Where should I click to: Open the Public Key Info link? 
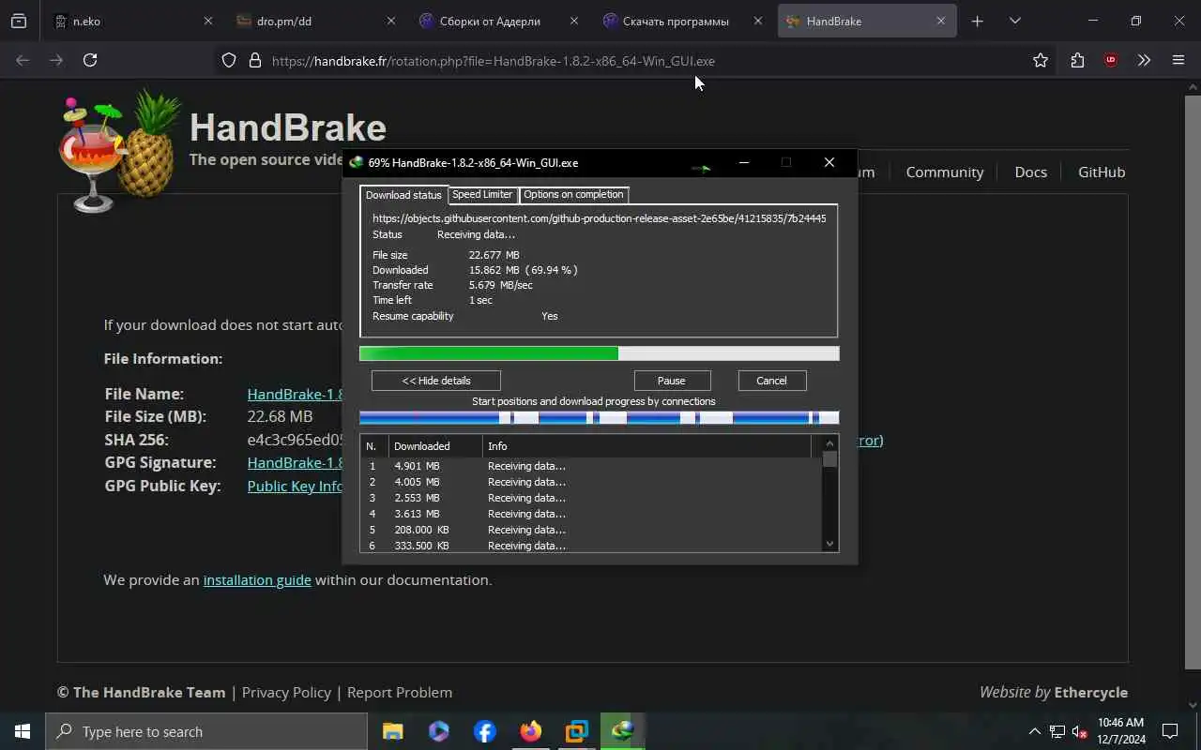click(x=295, y=487)
